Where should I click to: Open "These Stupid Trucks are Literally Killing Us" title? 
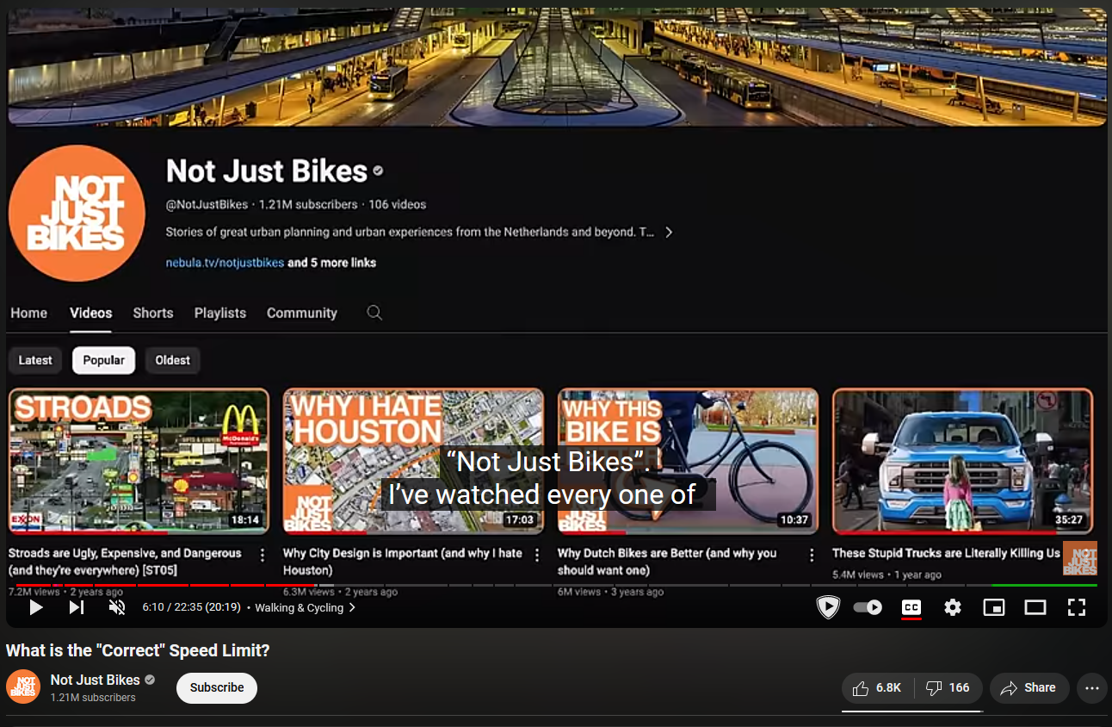pyautogui.click(x=946, y=553)
